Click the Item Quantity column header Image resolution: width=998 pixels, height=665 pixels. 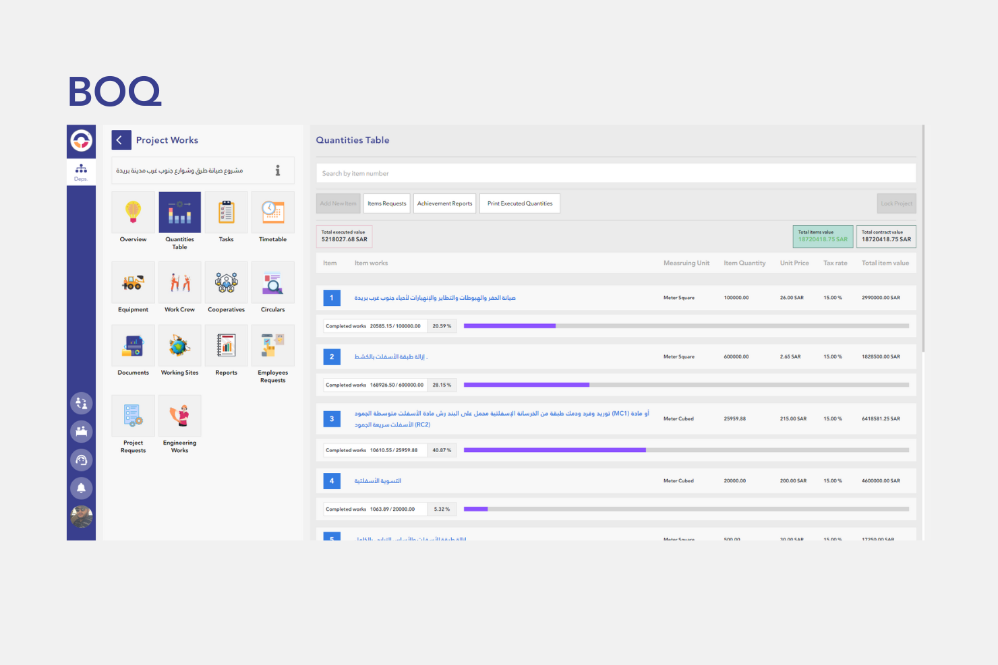pos(744,263)
